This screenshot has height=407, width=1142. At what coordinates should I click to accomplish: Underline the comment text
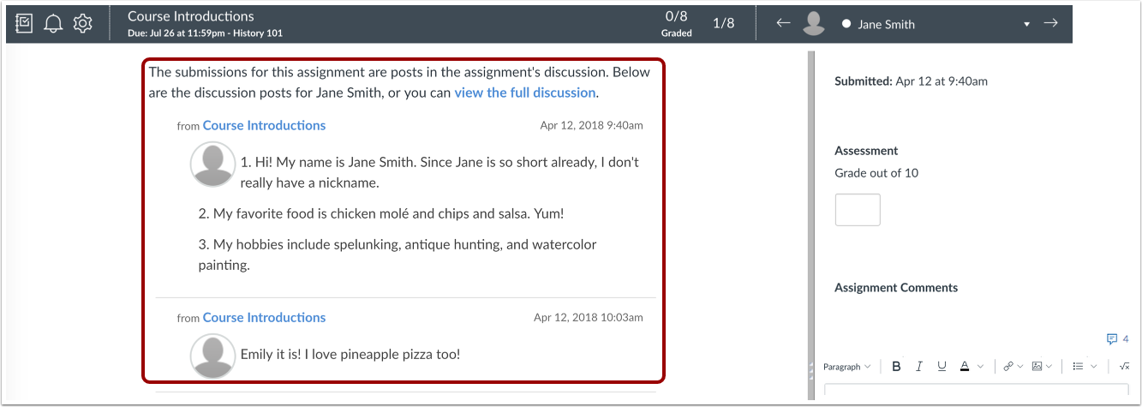[942, 366]
